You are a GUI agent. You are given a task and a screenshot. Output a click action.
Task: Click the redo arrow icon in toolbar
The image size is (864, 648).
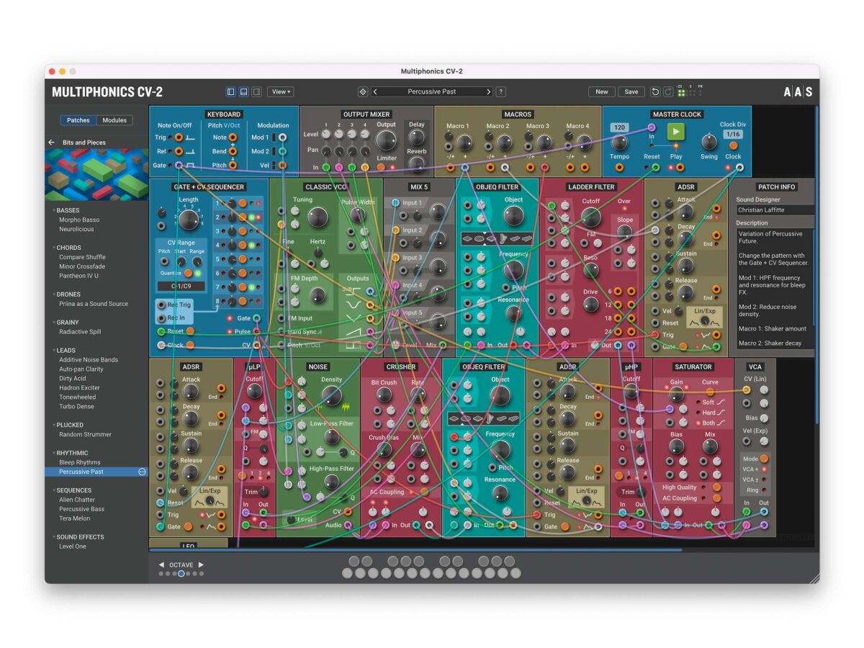(x=668, y=91)
